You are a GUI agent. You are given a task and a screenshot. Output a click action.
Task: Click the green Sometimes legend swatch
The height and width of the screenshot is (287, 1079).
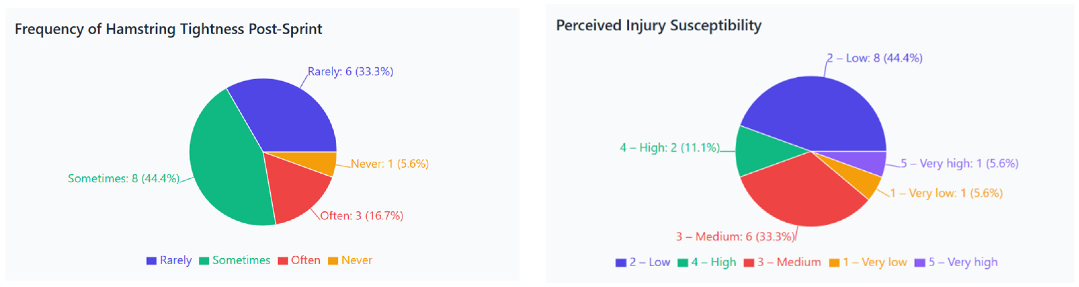(x=204, y=261)
